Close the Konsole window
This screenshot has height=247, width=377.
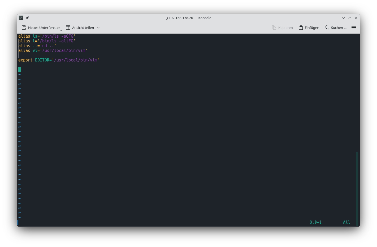[356, 18]
